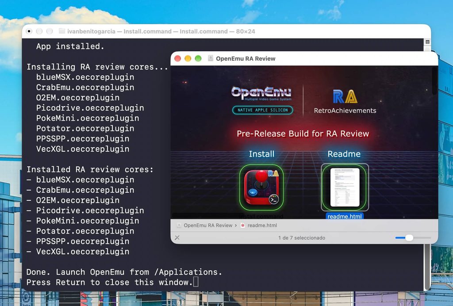Close the Terminal Install.command window

[x=29, y=31]
